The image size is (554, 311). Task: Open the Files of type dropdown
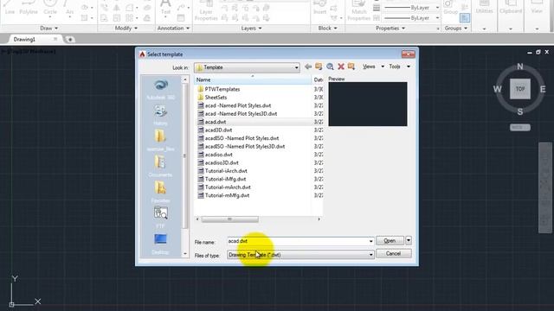pos(300,255)
